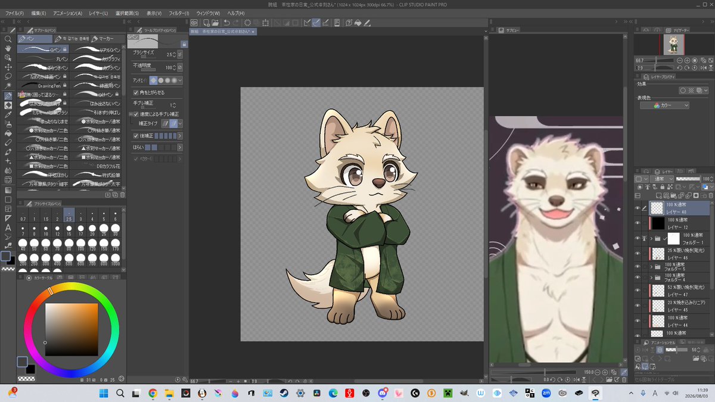The height and width of the screenshot is (402, 715).
Task: Open 編集(E) menu
Action: click(x=39, y=13)
